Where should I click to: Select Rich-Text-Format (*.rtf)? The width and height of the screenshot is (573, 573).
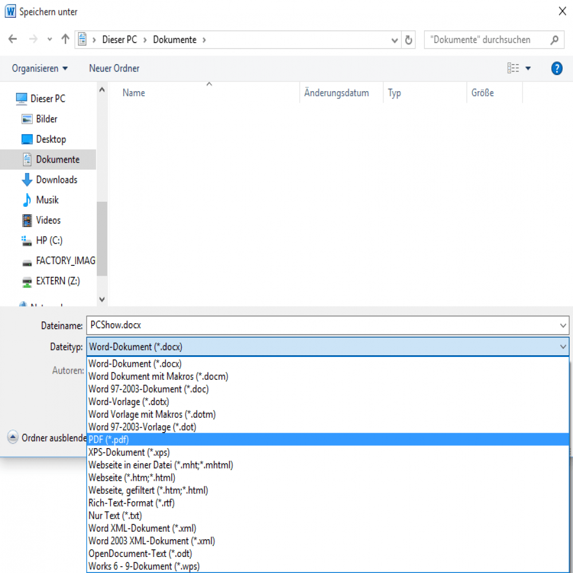[x=328, y=503]
